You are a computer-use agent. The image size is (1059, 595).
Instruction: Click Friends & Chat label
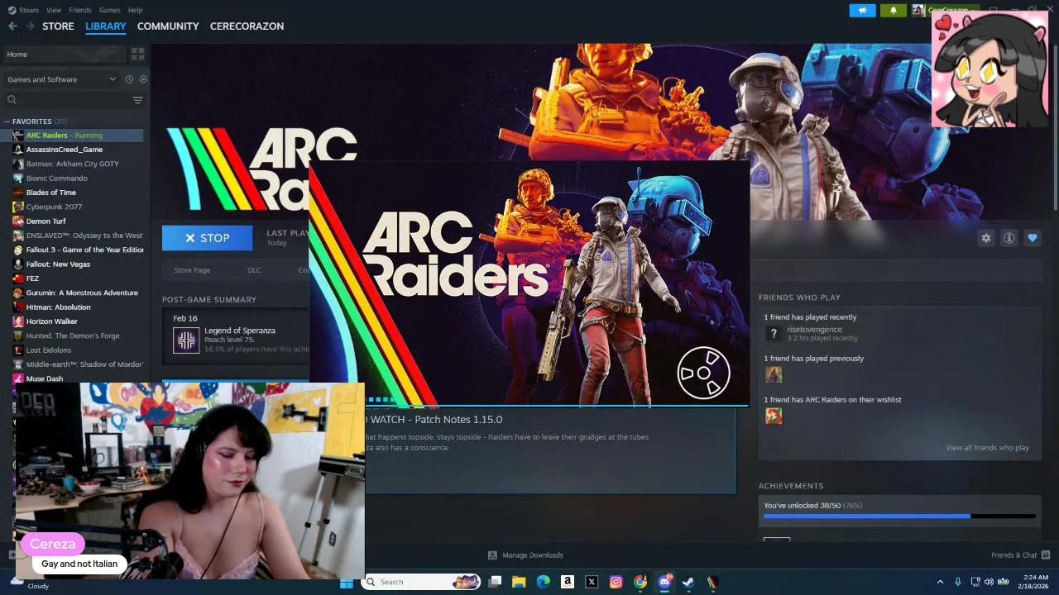click(x=1013, y=555)
